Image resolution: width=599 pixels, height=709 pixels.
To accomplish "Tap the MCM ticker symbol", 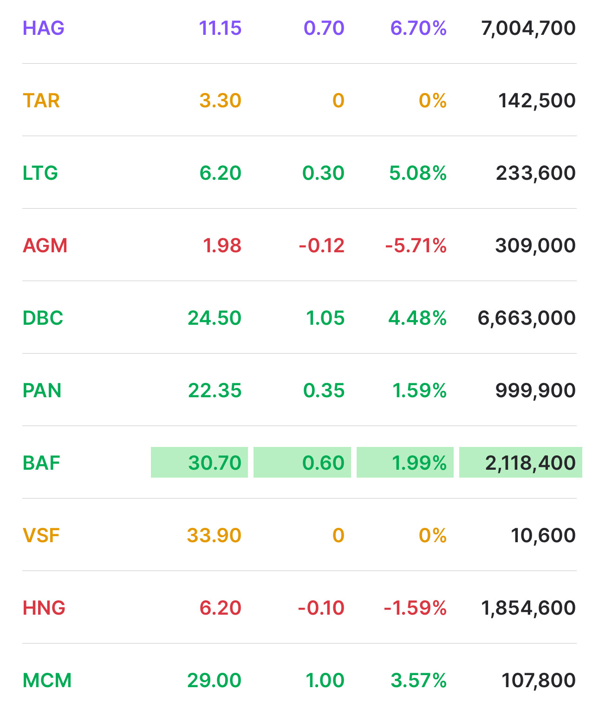I will (47, 681).
